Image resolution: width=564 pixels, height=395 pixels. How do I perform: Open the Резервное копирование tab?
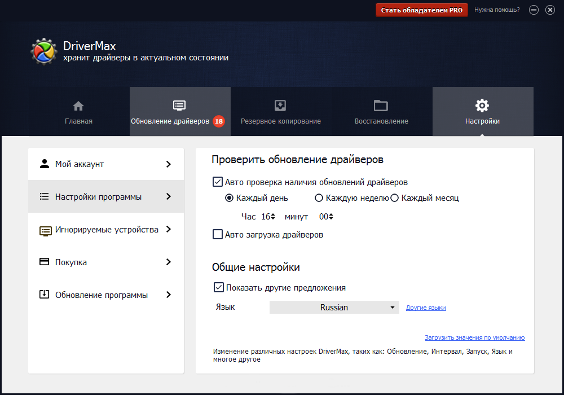281,112
